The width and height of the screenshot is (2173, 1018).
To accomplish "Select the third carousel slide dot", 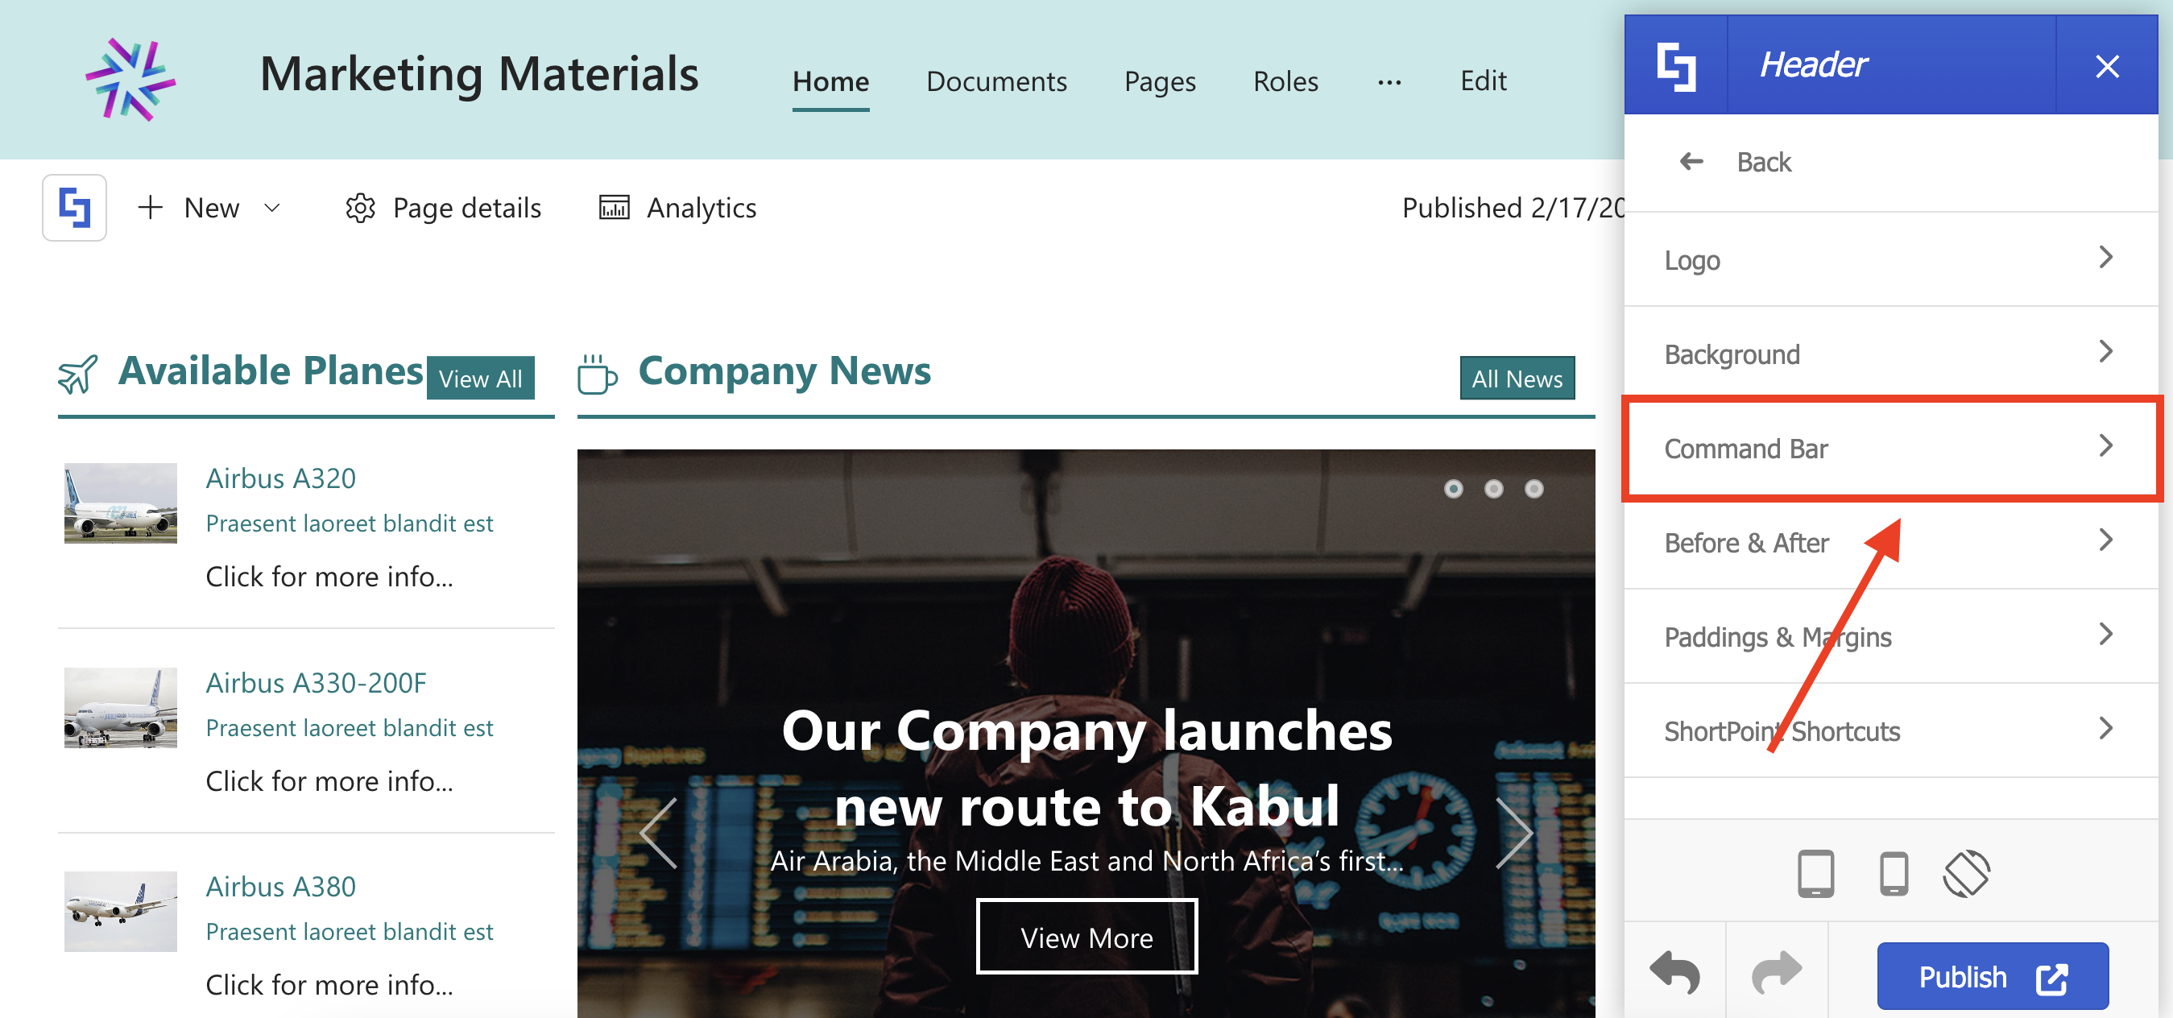I will point(1534,489).
